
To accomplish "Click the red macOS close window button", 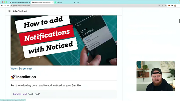I will 2,2.
